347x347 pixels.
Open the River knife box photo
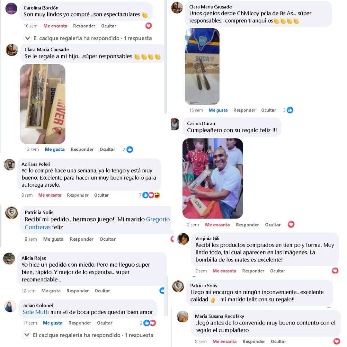coord(43,104)
